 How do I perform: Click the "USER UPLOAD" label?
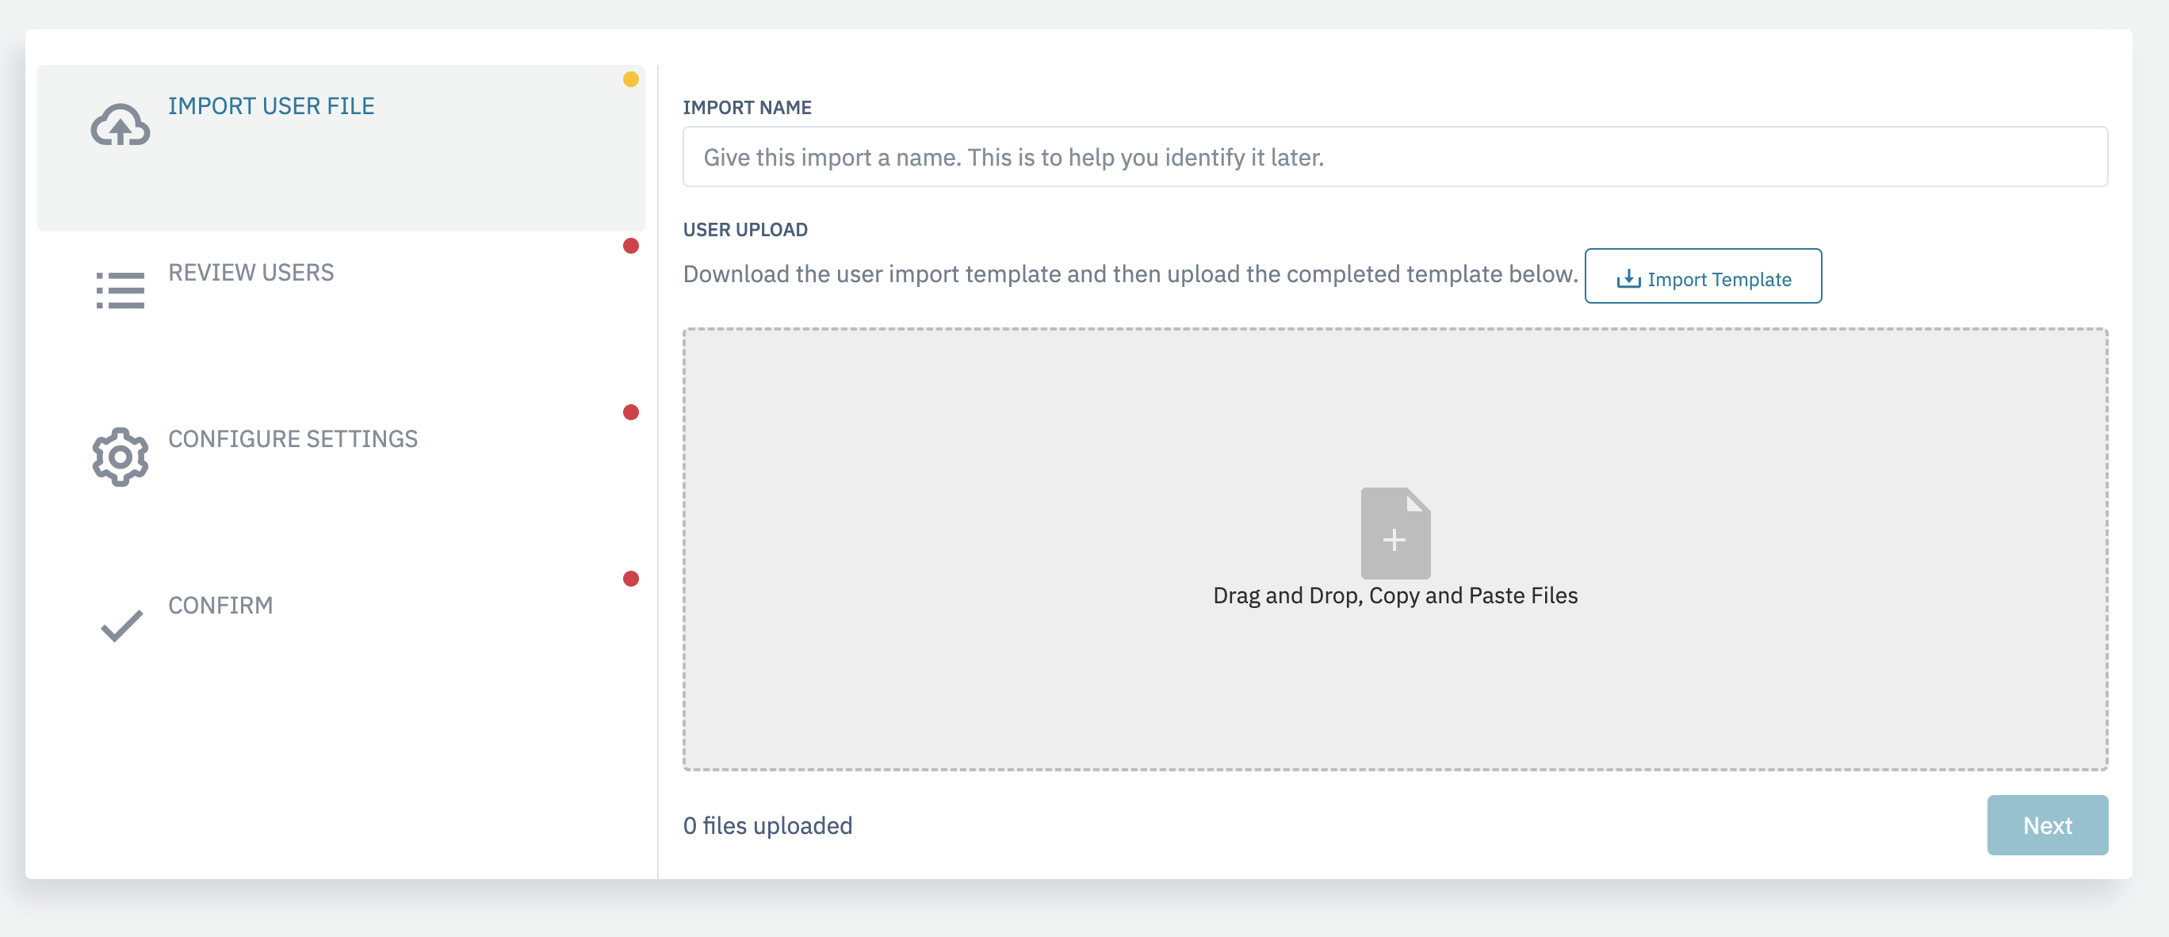(745, 230)
